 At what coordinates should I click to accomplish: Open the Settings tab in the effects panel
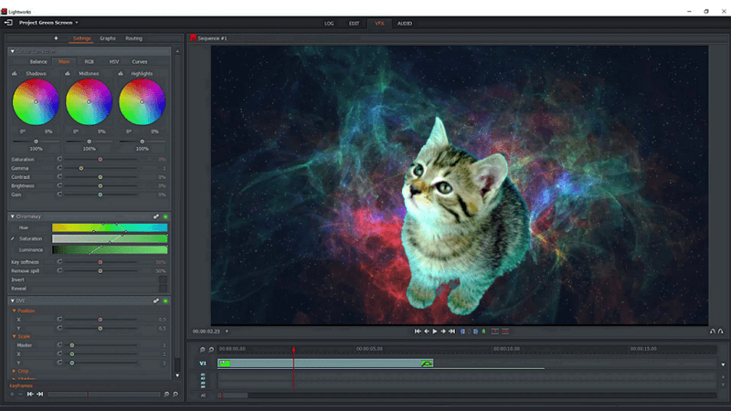pyautogui.click(x=81, y=38)
